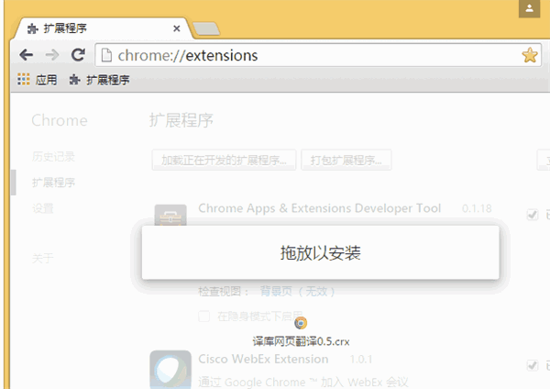The height and width of the screenshot is (389, 550).
Task: Open a new tab
Action: point(206,28)
